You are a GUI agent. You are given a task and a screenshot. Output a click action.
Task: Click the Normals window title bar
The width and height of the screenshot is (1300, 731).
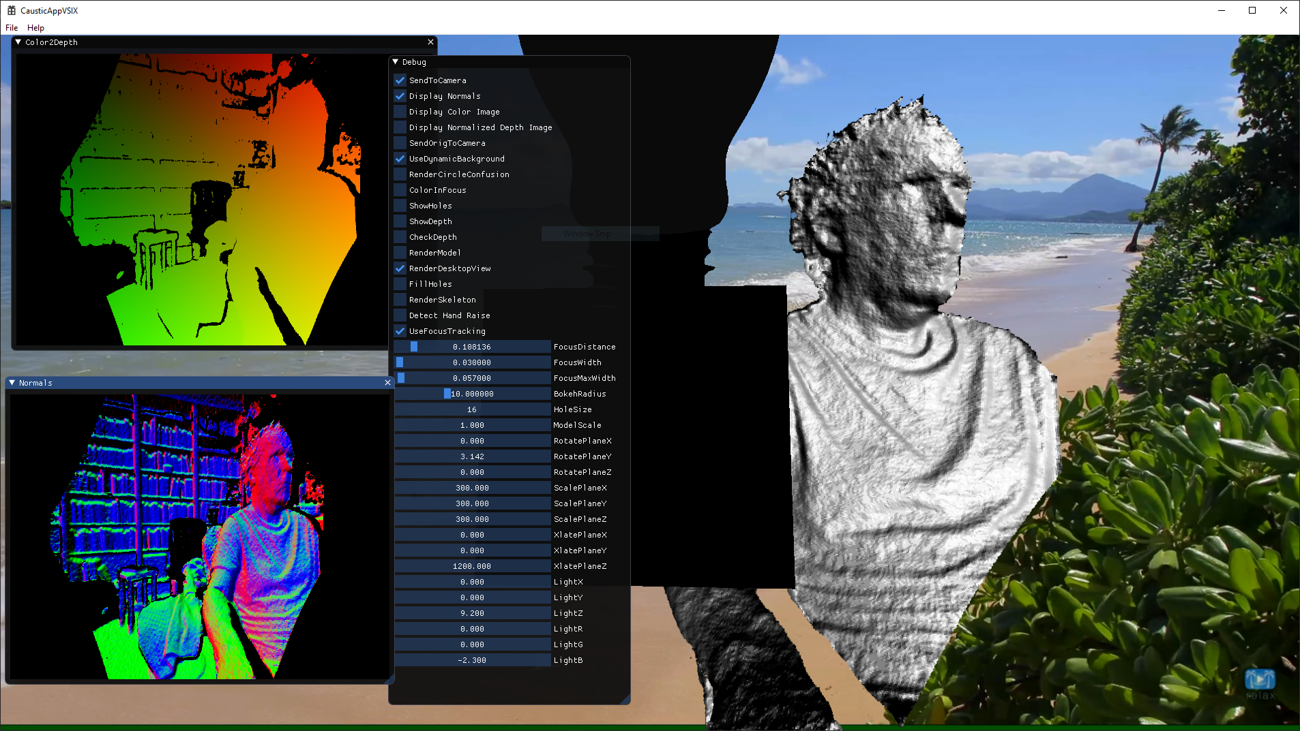pyautogui.click(x=199, y=383)
